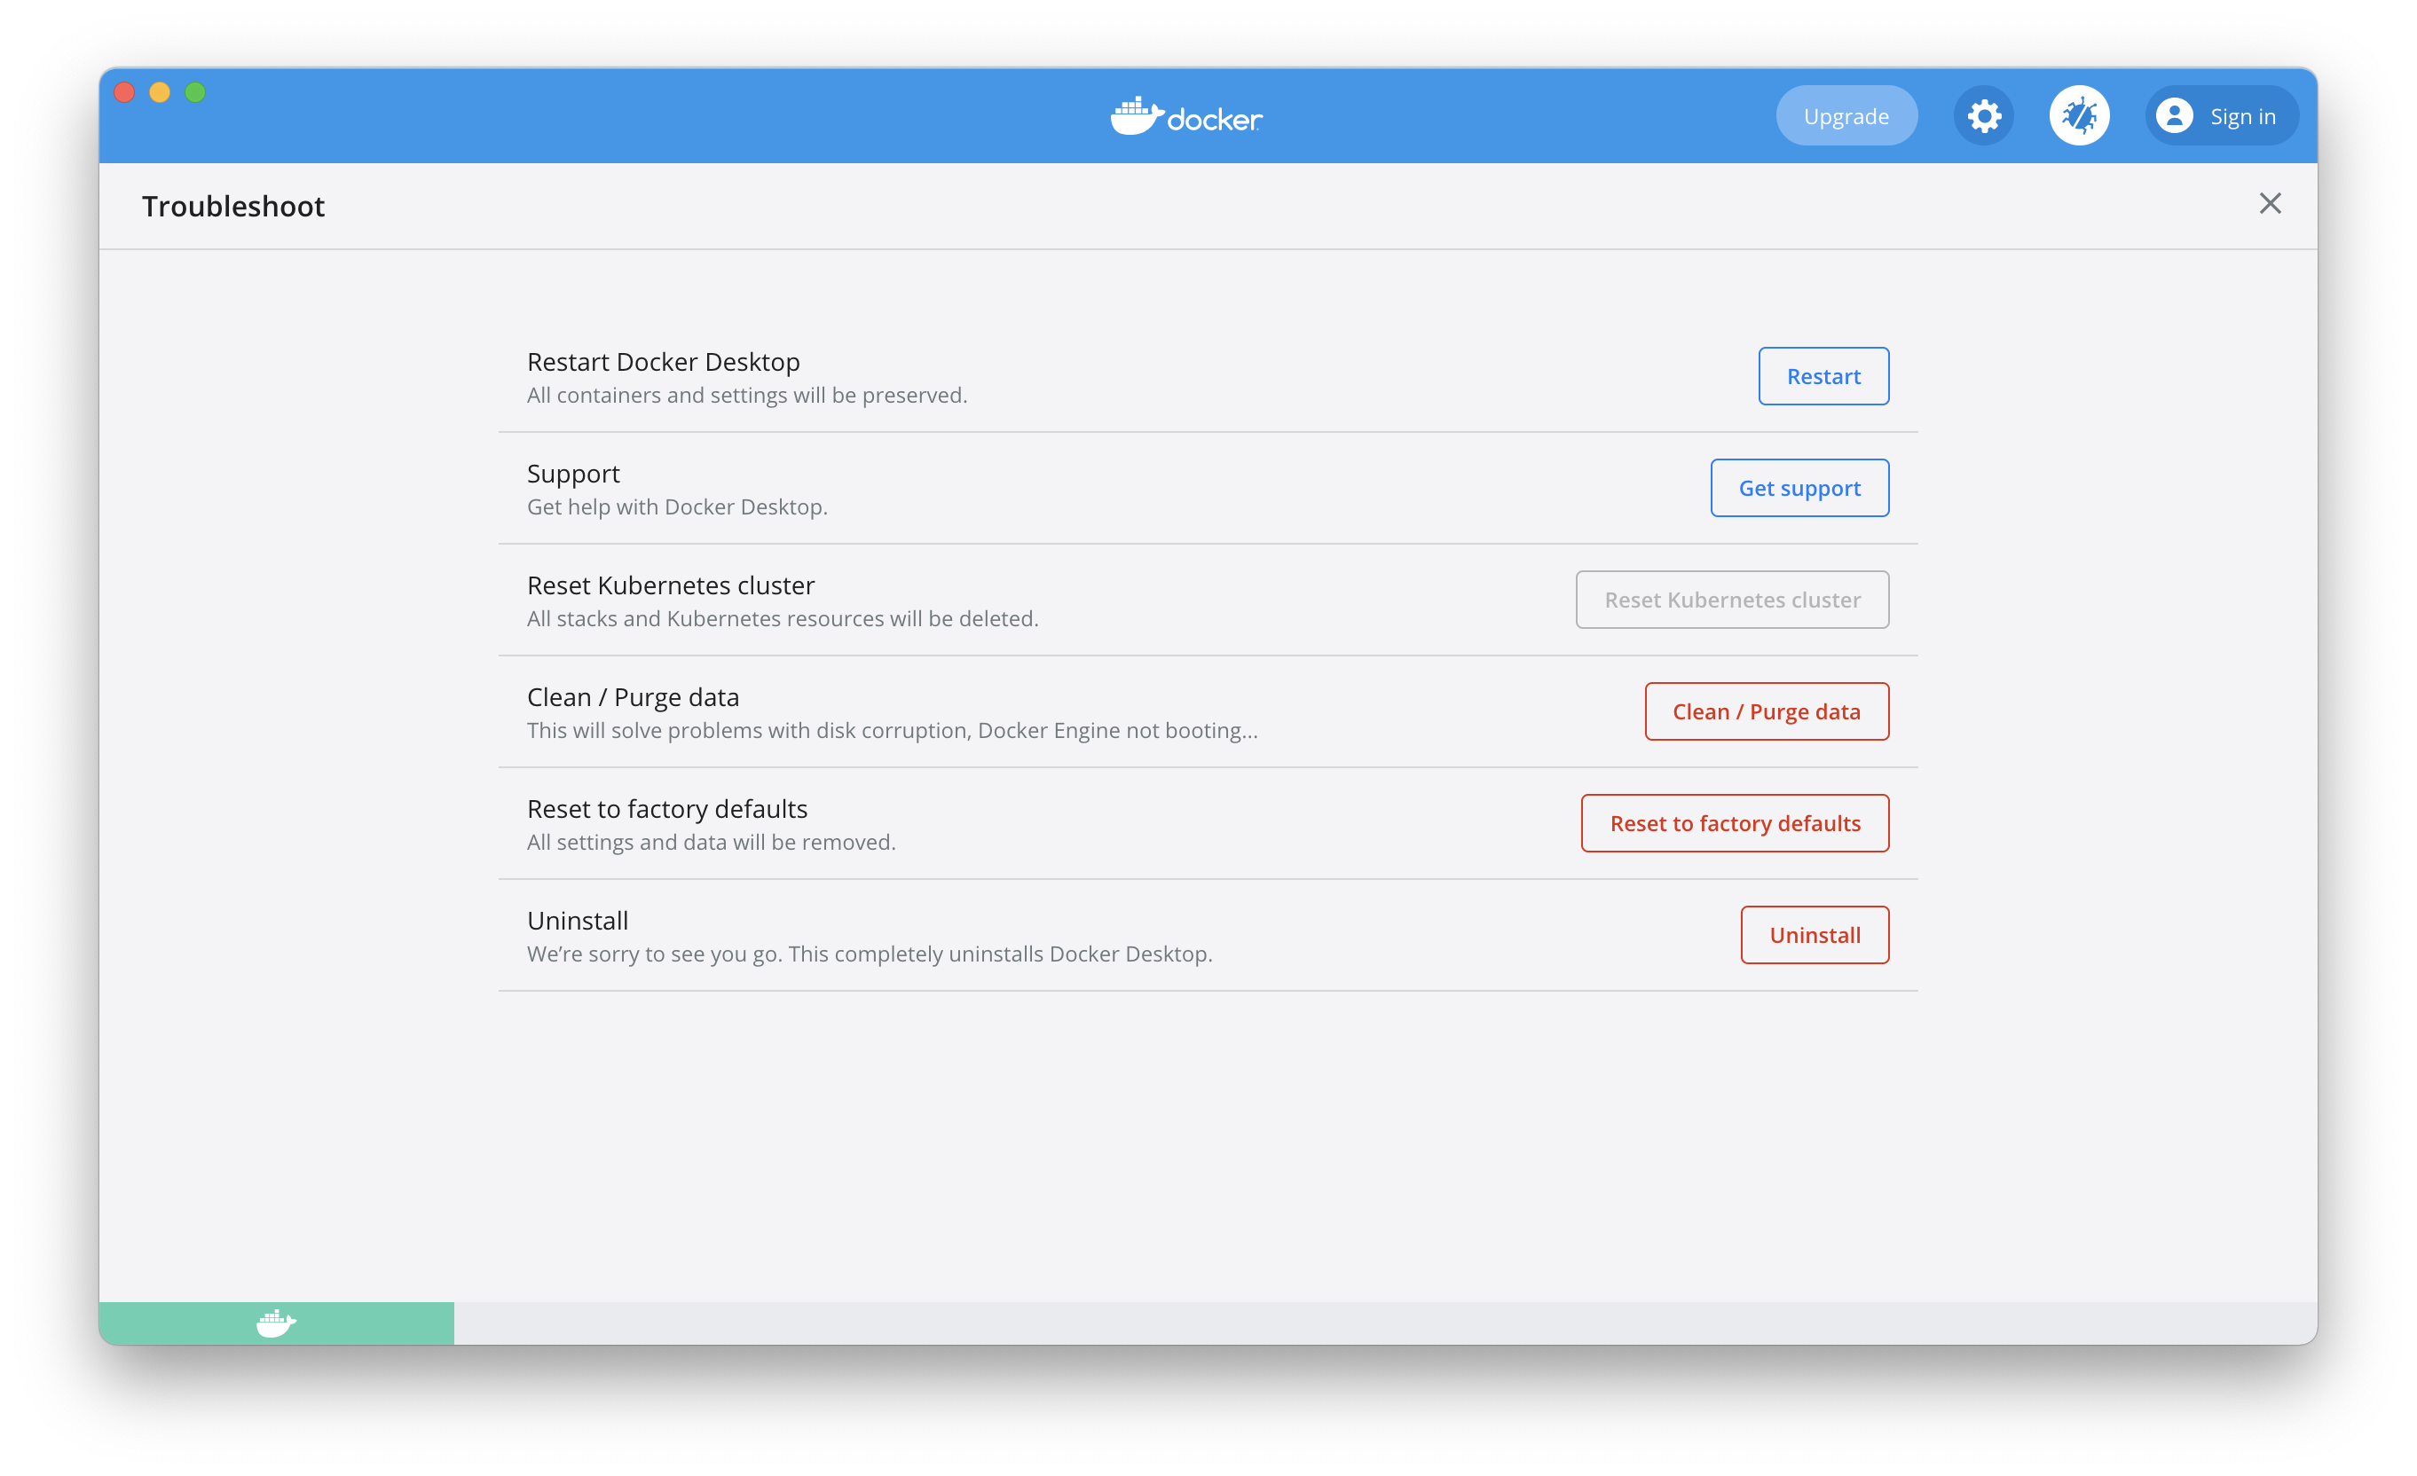Open the settings gear icon
The width and height of the screenshot is (2417, 1476).
coord(1983,115)
